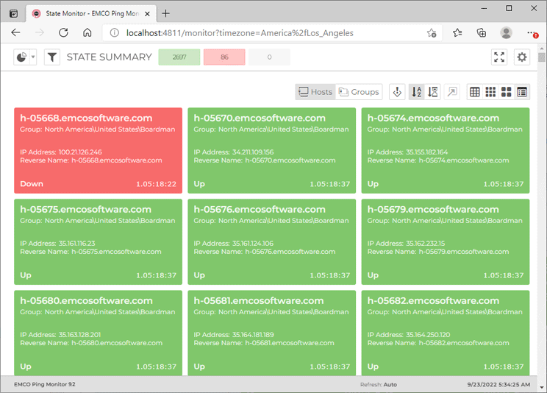This screenshot has height=393, width=547.
Task: Open monitor settings gear icon
Action: [x=522, y=57]
